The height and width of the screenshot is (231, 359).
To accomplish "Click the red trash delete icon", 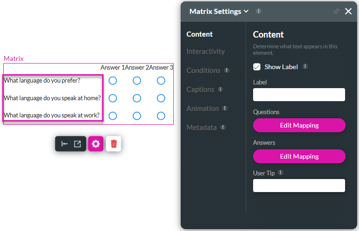I will click(x=113, y=144).
